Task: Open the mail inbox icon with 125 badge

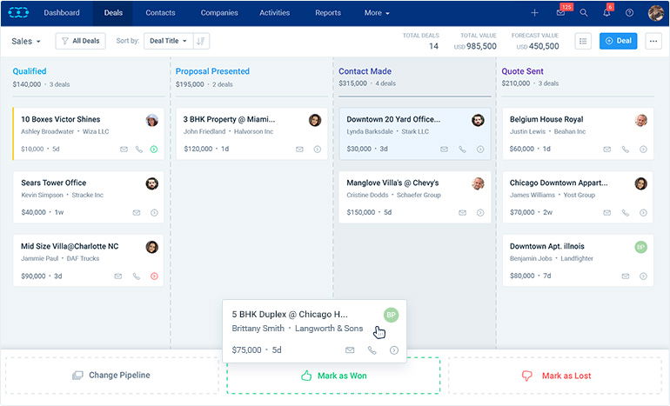Action: coord(560,13)
